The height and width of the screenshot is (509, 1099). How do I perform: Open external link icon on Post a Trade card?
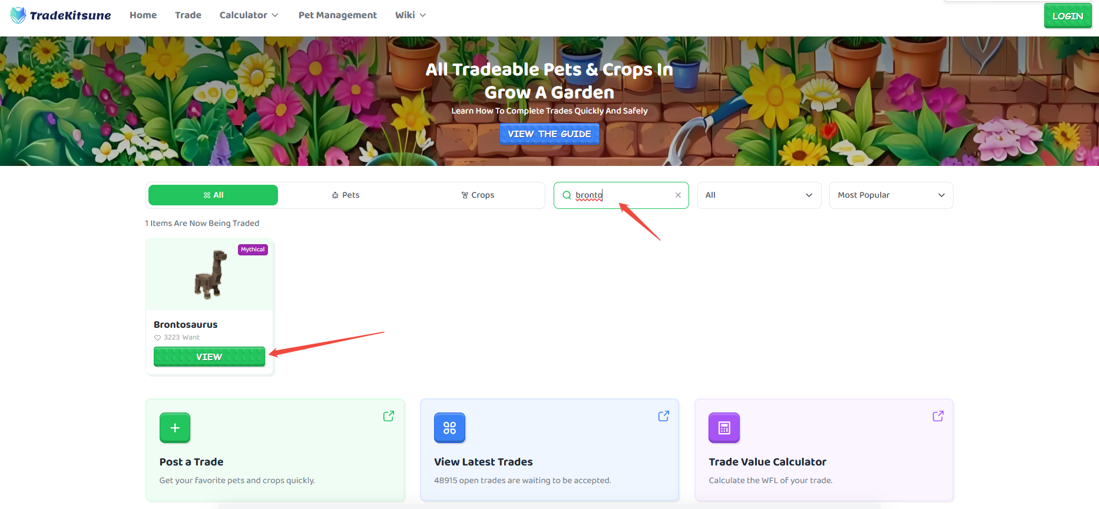pos(389,416)
